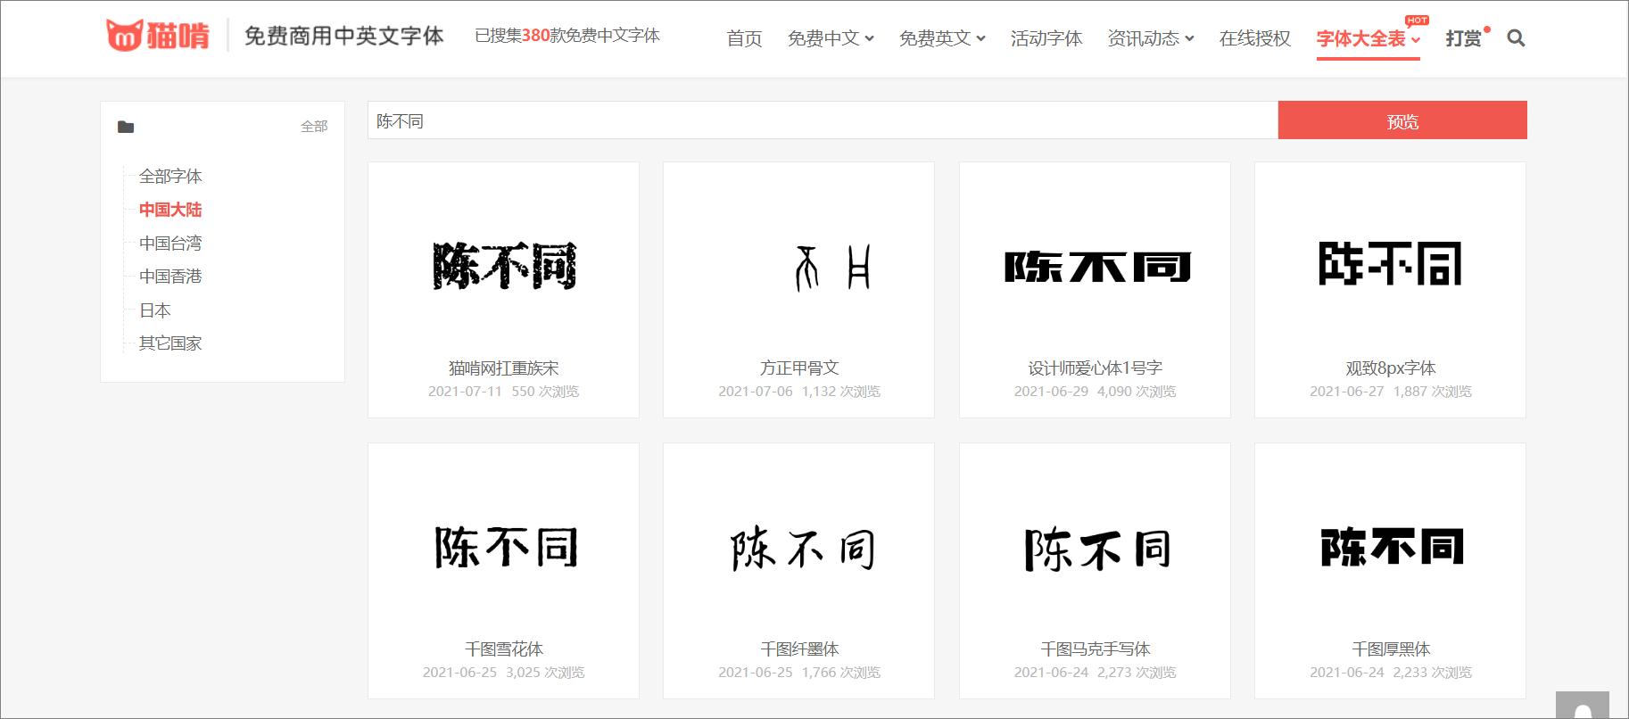Go to 首页 in navigation
1629x719 pixels.
click(x=744, y=38)
